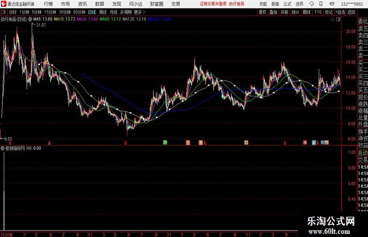Open the 市场 menu
The image size is (368, 237).
(65, 4)
